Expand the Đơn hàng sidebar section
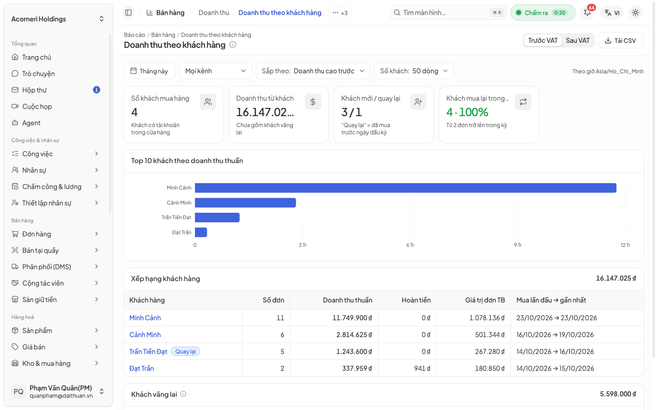Screen dimensions: 656x410 pyautogui.click(x=56, y=234)
